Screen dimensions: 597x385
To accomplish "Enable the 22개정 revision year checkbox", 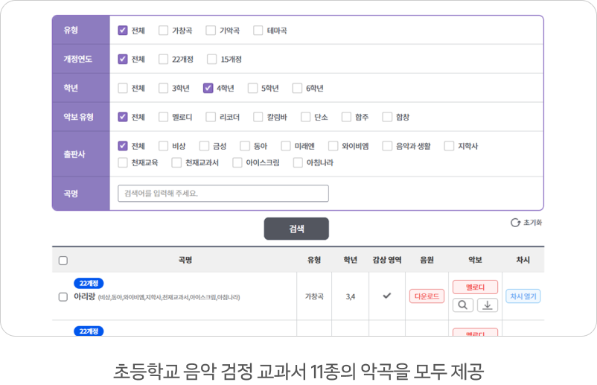I will [x=163, y=59].
